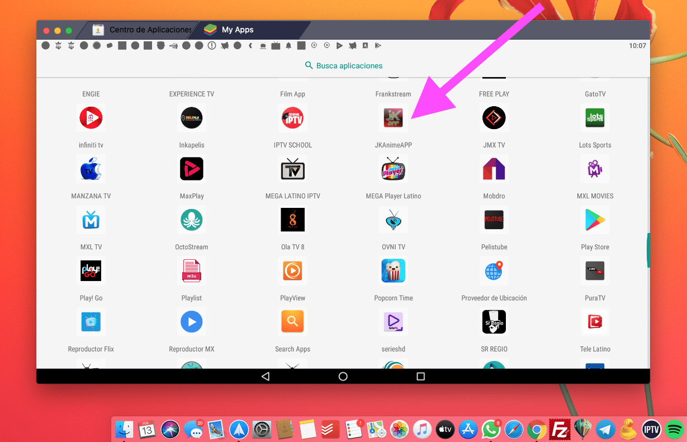The width and height of the screenshot is (687, 442).
Task: Open the Ola TV 8 app icon
Action: point(292,220)
